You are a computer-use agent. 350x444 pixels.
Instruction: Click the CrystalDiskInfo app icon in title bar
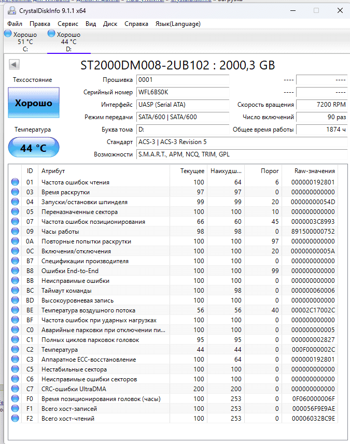[10, 10]
